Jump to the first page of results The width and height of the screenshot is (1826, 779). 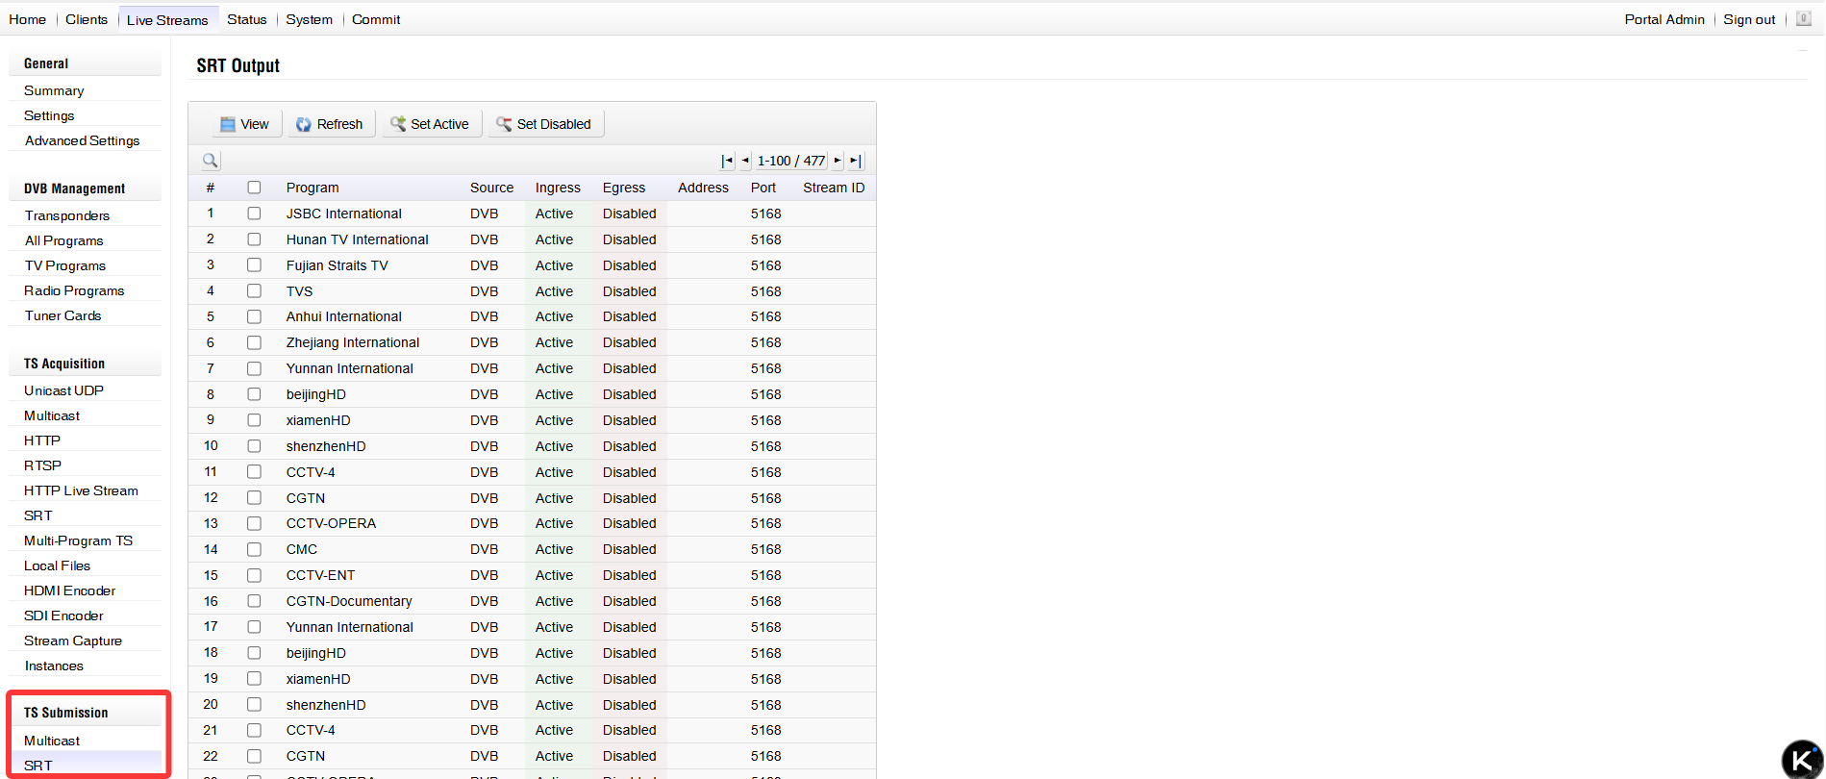pos(727,161)
